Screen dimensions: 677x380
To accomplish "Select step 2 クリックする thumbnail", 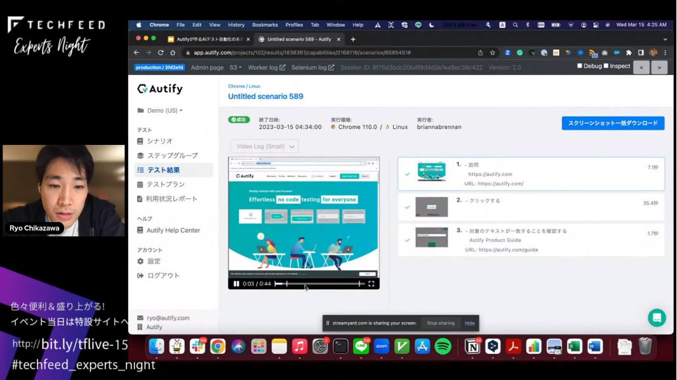I will pyautogui.click(x=431, y=207).
